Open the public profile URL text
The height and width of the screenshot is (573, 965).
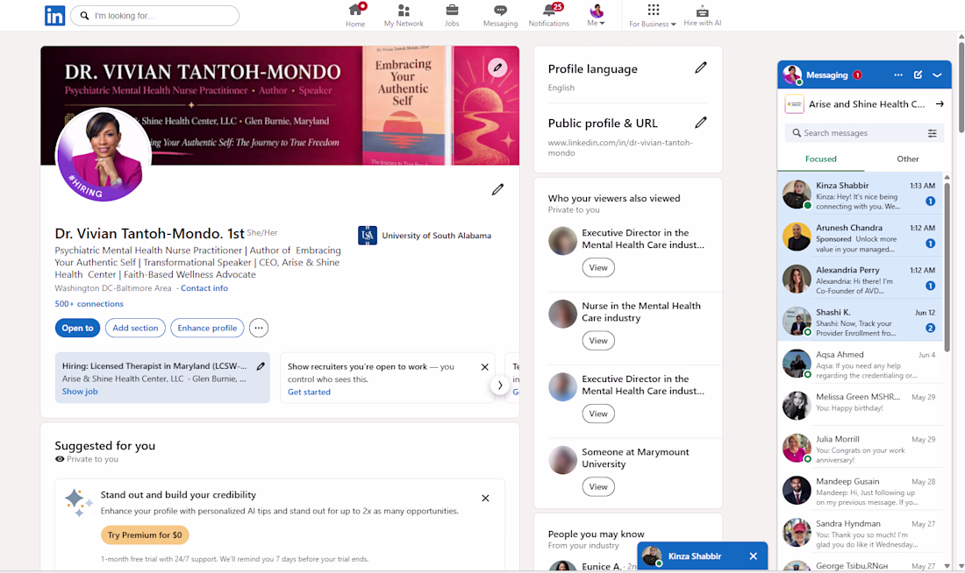tap(620, 147)
